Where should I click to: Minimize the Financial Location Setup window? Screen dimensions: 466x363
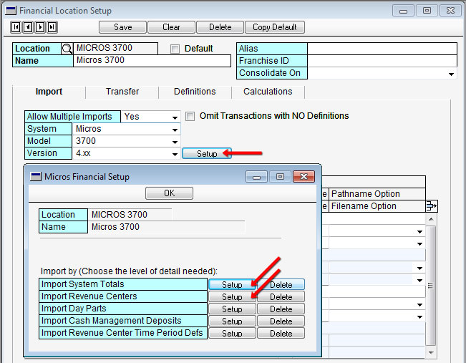pos(403,11)
